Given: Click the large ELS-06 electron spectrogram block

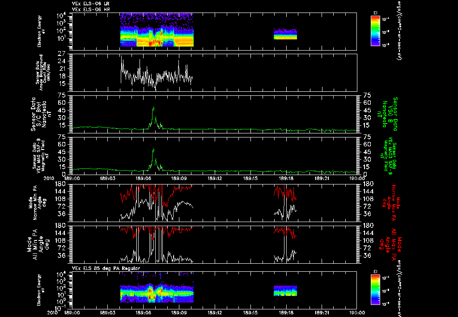Looking at the screenshot, I should [157, 30].
